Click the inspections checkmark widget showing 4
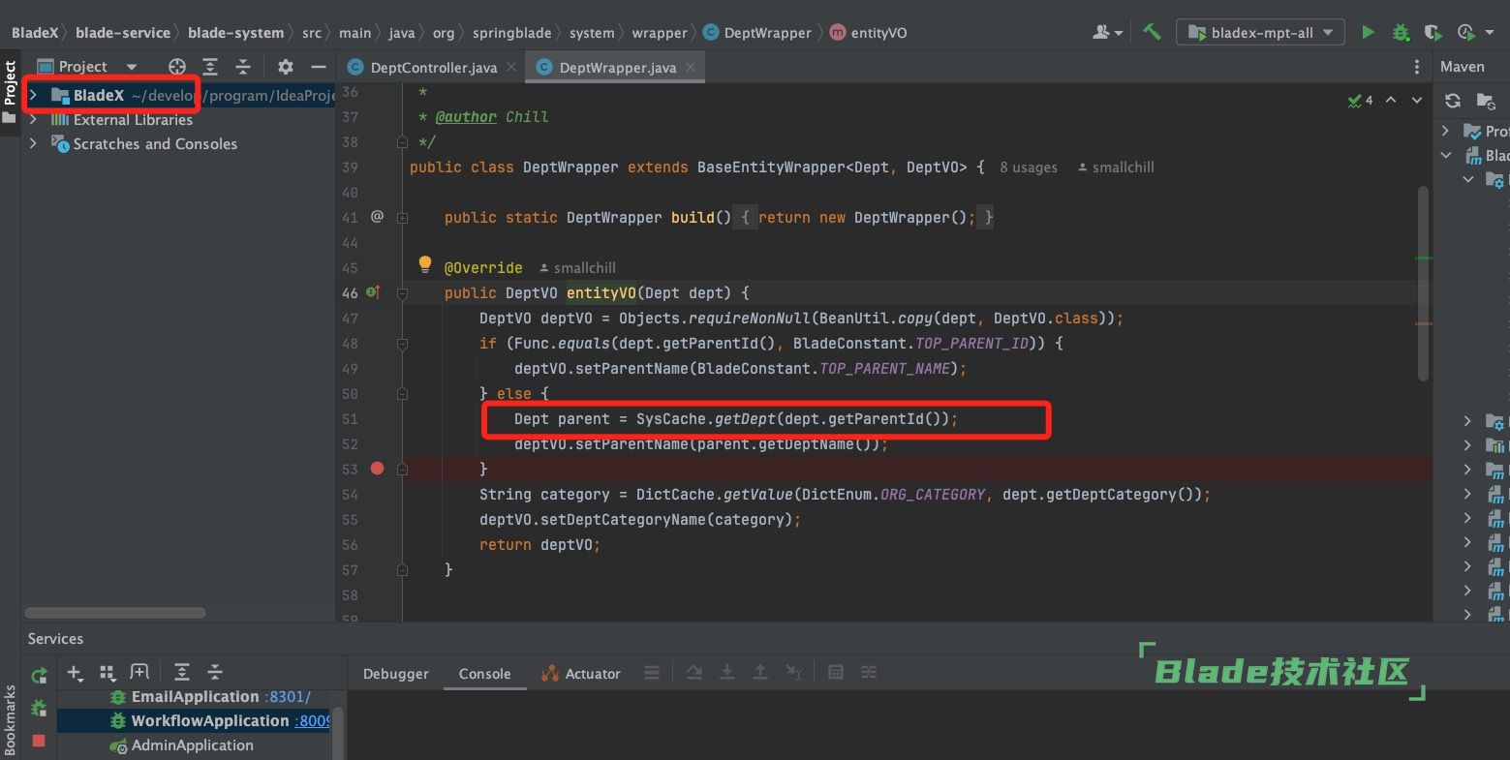The image size is (1510, 760). [x=1360, y=100]
